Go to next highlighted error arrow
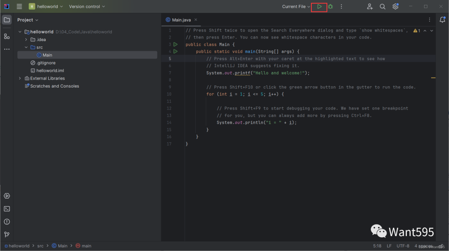Screen dimensions: 449x251 pyautogui.click(x=432, y=31)
